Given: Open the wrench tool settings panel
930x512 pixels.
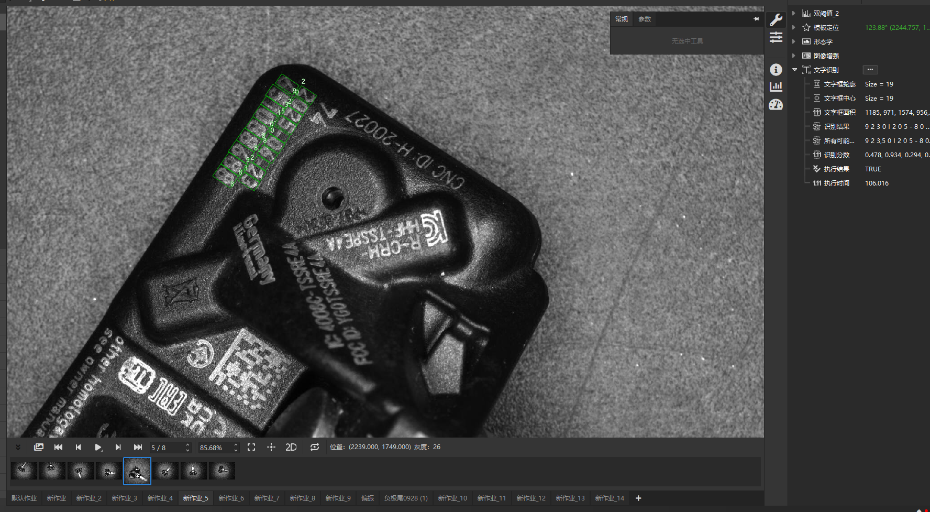Looking at the screenshot, I should [776, 20].
